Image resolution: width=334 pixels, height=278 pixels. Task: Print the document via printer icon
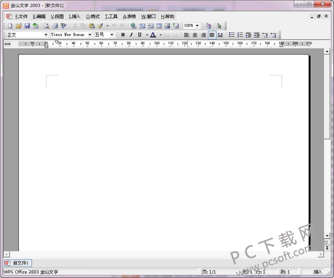pos(55,26)
